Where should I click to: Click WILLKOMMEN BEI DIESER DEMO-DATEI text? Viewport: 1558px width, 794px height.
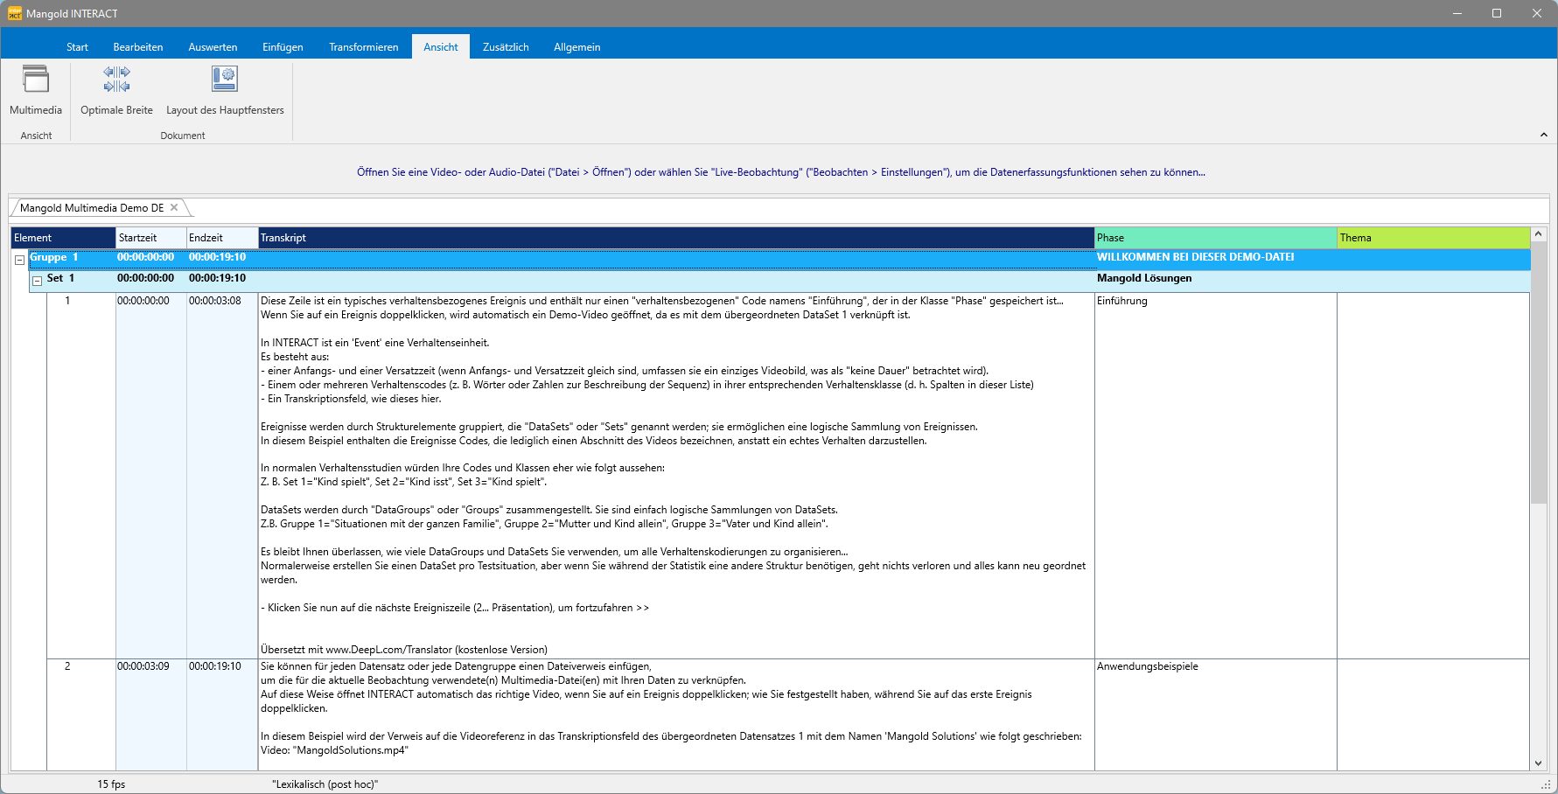(1196, 257)
